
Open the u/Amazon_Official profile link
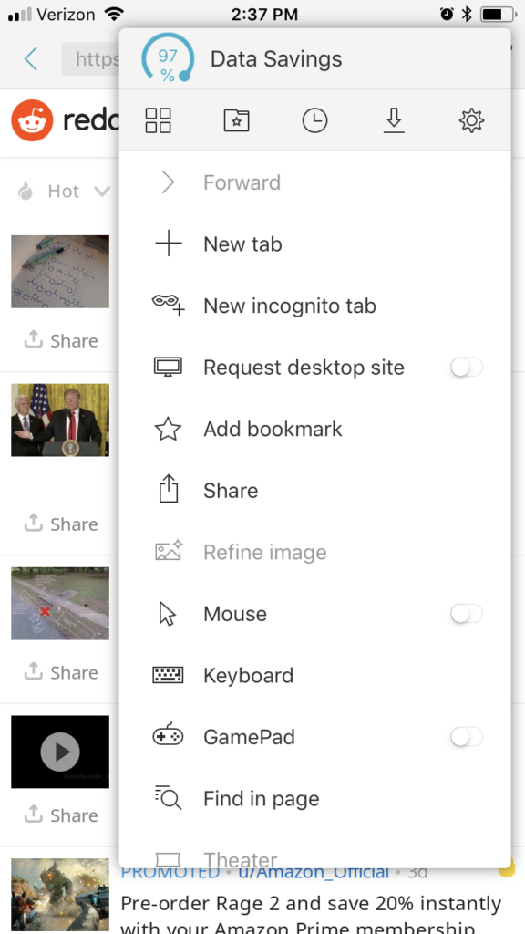tap(314, 872)
